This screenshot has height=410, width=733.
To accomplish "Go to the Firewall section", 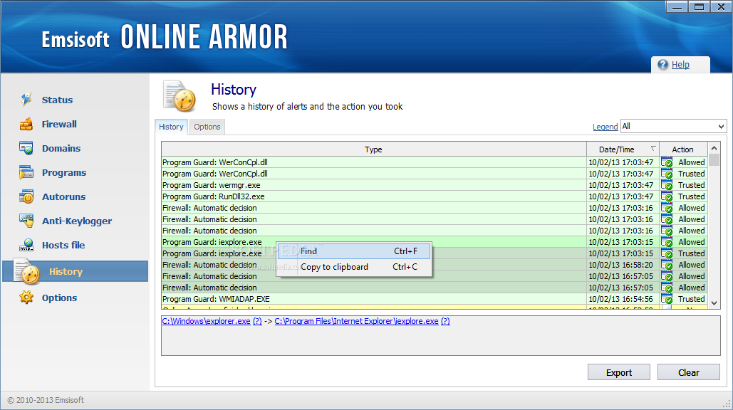I will tap(59, 125).
